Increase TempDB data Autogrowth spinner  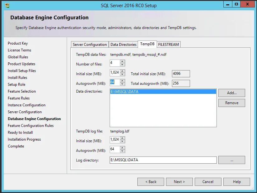tap(122, 81)
